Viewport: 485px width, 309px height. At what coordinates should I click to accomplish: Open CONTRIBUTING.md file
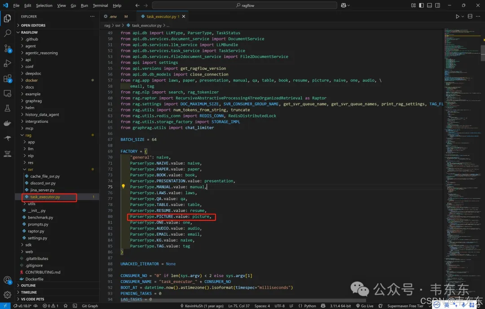click(x=43, y=272)
